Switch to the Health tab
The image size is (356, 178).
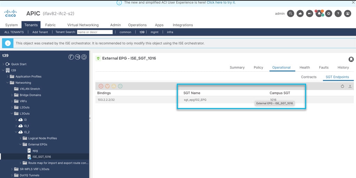click(x=305, y=67)
